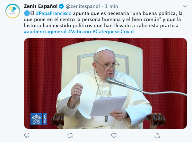The width and height of the screenshot is (192, 142).
Task: Open the #CatequesisCovid hashtag
Action: [113, 32]
